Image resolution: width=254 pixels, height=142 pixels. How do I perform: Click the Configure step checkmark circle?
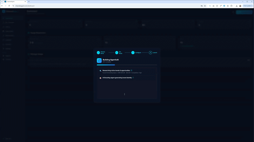[133, 53]
